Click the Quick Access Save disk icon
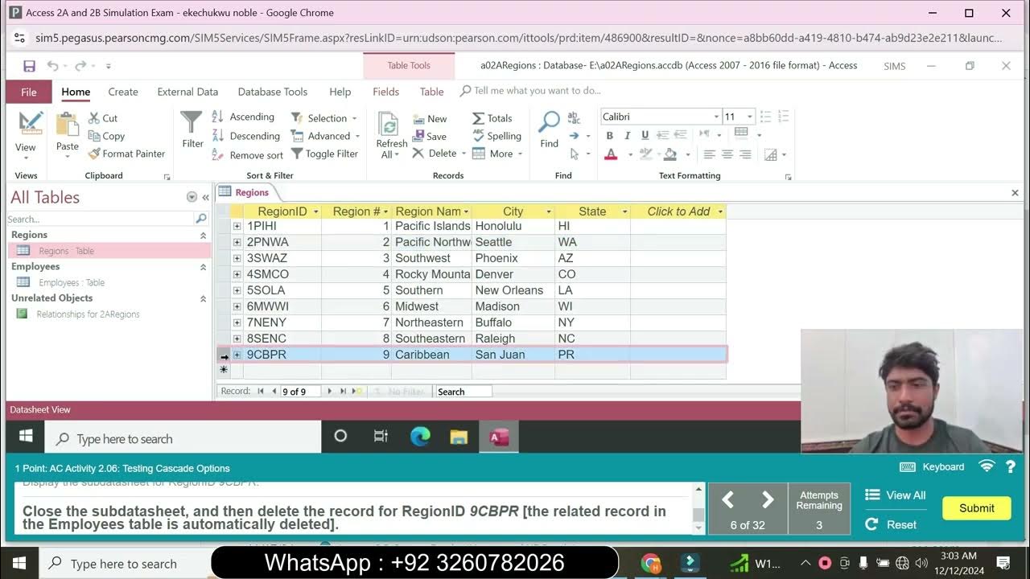The height and width of the screenshot is (579, 1030). click(x=29, y=66)
